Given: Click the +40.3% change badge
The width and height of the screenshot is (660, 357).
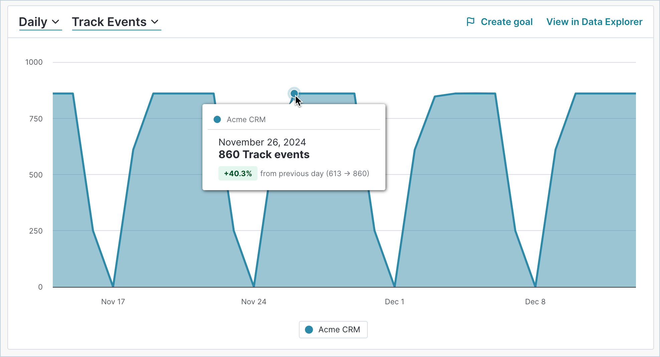Looking at the screenshot, I should point(238,173).
